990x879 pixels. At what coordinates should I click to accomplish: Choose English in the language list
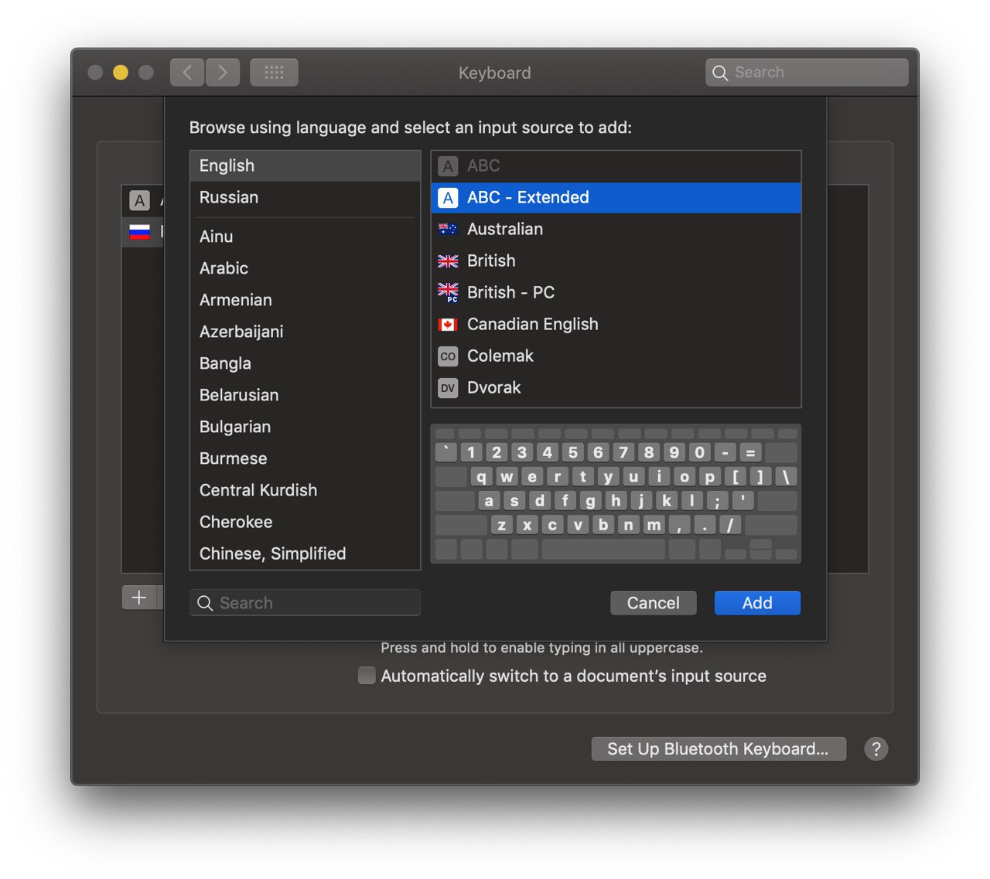click(305, 166)
